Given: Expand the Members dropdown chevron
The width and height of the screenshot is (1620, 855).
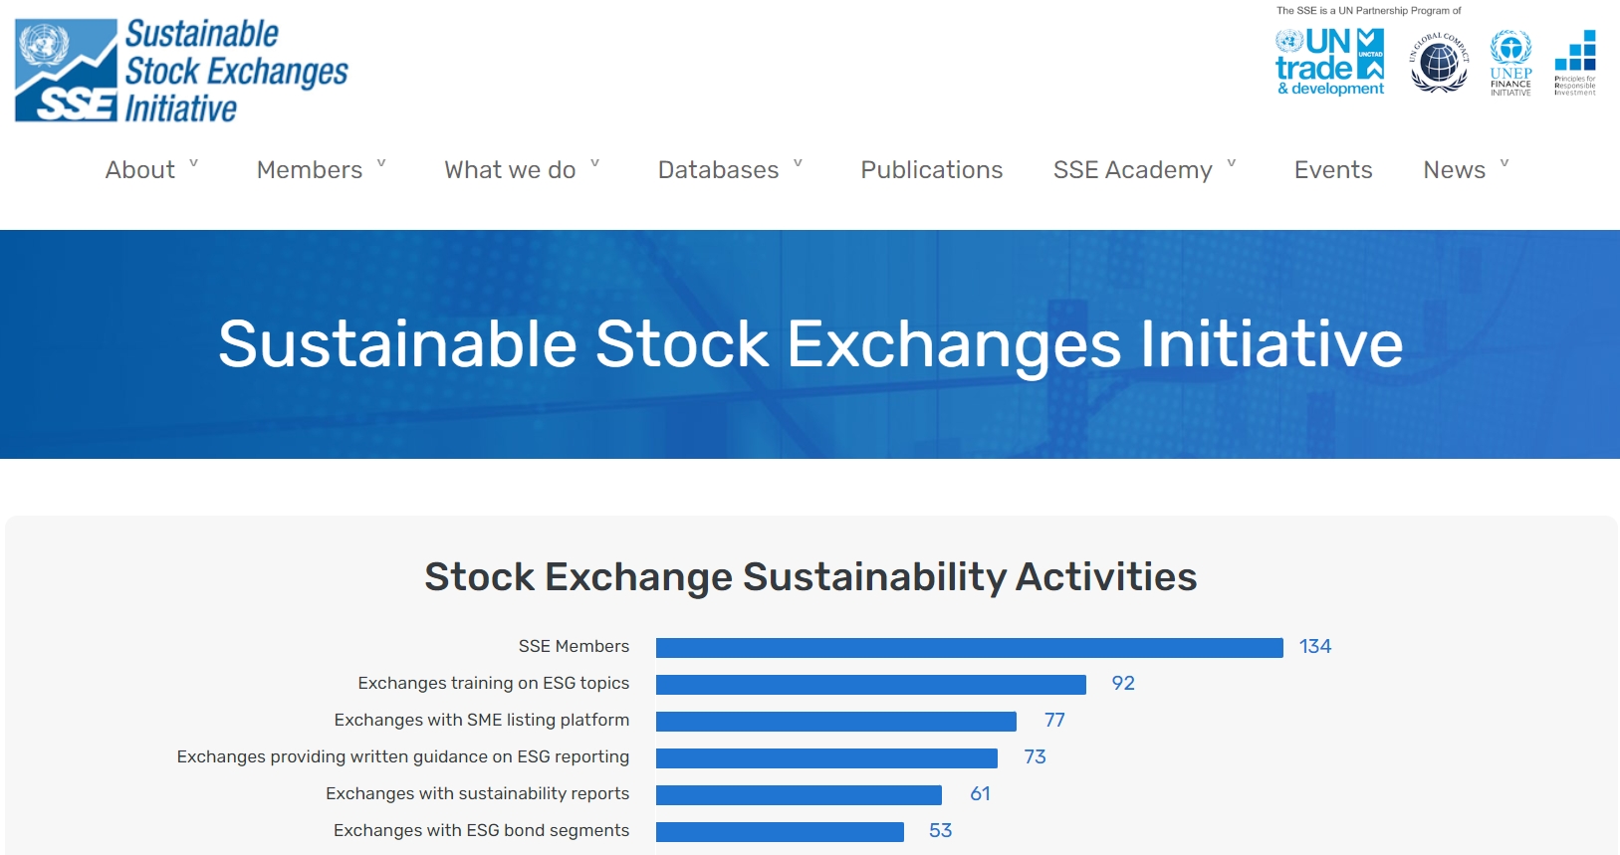Looking at the screenshot, I should click(381, 163).
